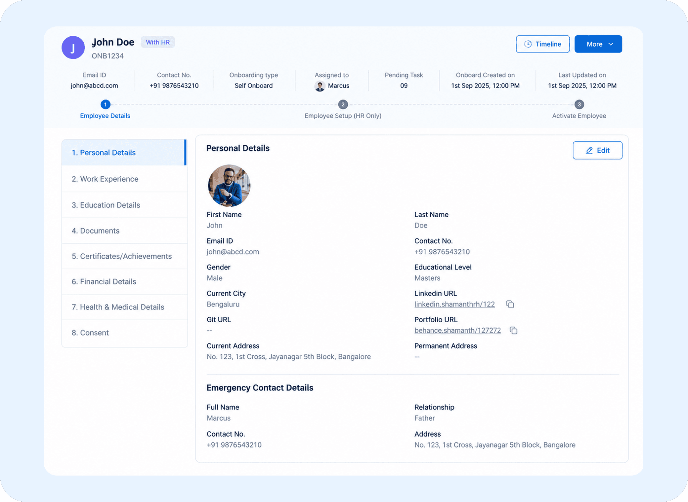This screenshot has width=688, height=502.
Task: Click the pencil icon on the Edit button
Action: point(589,150)
